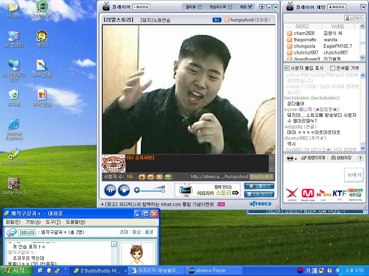The height and width of the screenshot is (276, 369).
Task: Copy broadcast address with 방송주소복사
Action: [x=261, y=177]
